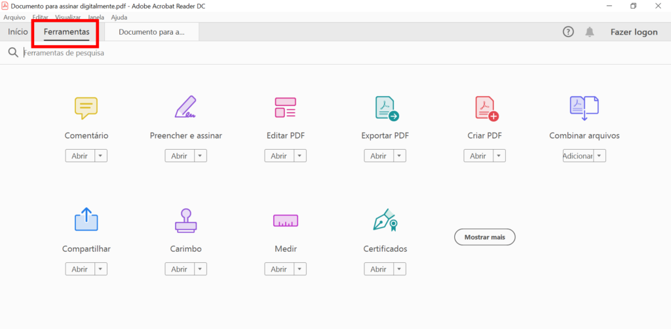
Task: Click Fazer logon link
Action: point(634,32)
